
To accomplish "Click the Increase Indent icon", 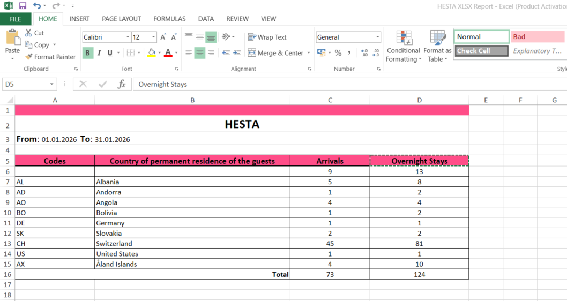I will pyautogui.click(x=236, y=53).
